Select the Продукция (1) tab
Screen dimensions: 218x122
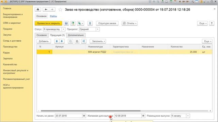[58, 35]
